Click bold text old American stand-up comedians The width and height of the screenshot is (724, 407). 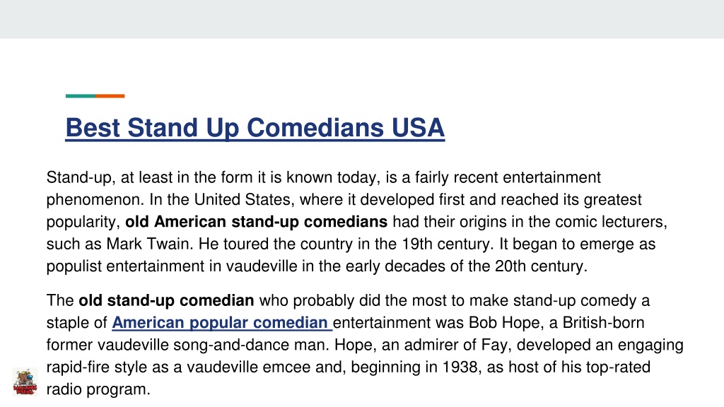256,222
